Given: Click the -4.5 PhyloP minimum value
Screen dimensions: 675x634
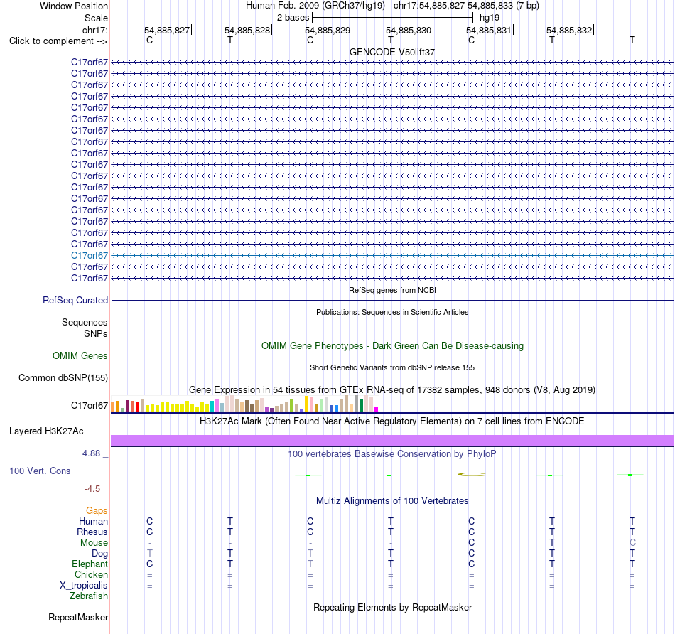Looking at the screenshot, I should pos(92,489).
